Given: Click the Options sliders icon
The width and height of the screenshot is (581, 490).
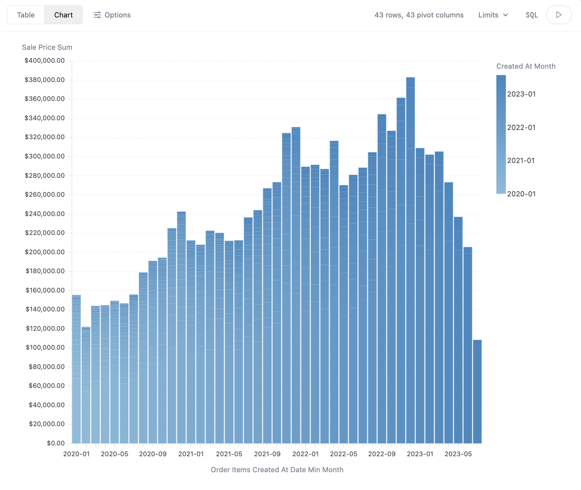Looking at the screenshot, I should tap(97, 15).
